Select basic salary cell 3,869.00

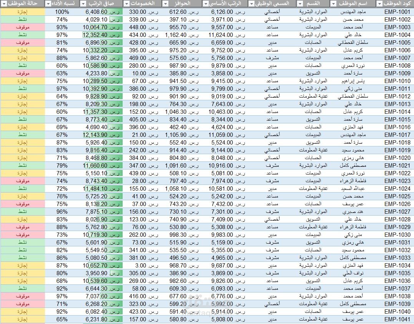pos(225,273)
